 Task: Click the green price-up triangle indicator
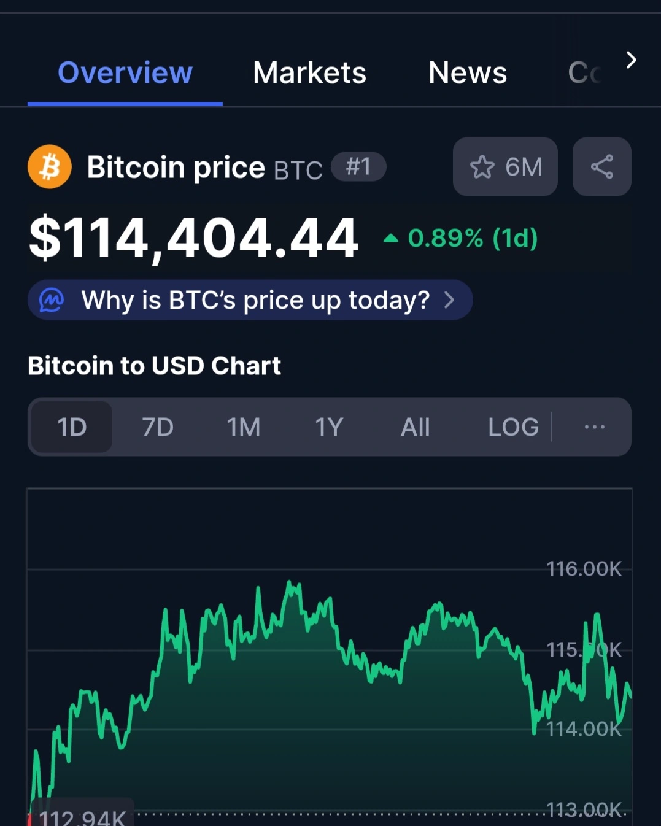391,239
